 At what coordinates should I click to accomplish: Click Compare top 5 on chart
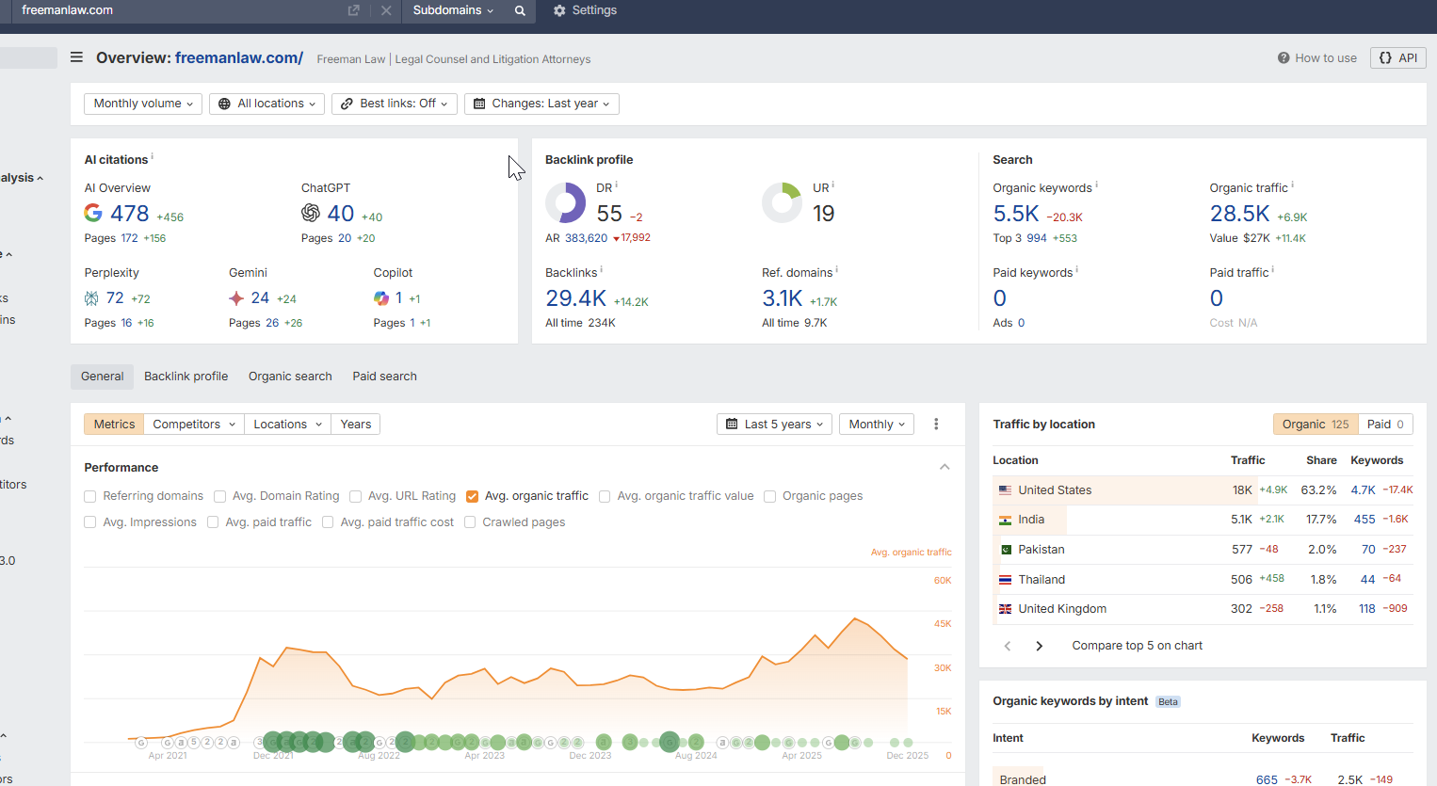[1138, 646]
